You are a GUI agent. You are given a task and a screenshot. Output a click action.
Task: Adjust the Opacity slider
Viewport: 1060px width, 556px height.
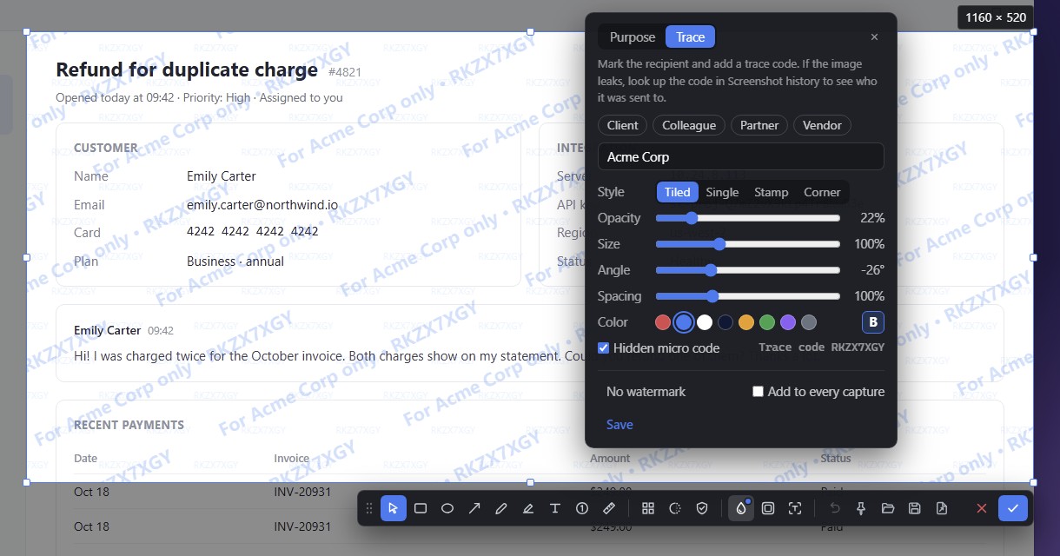click(x=748, y=218)
